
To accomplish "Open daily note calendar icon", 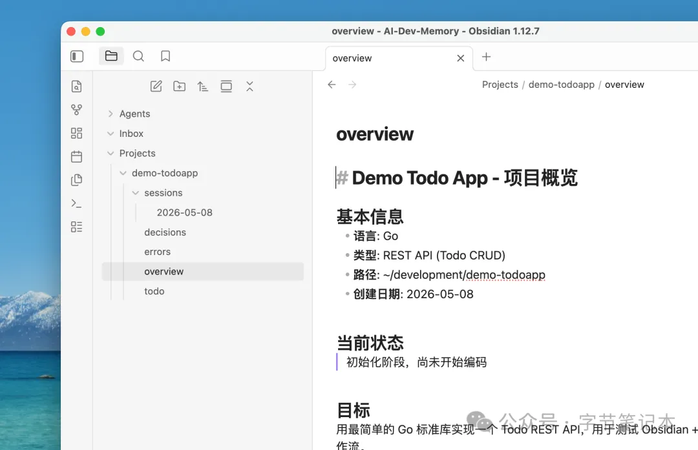I will (76, 156).
